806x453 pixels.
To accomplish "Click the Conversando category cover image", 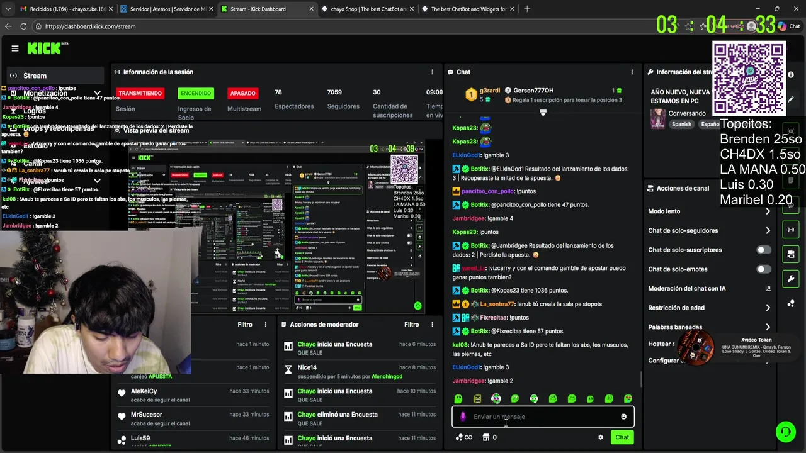I will [658, 118].
